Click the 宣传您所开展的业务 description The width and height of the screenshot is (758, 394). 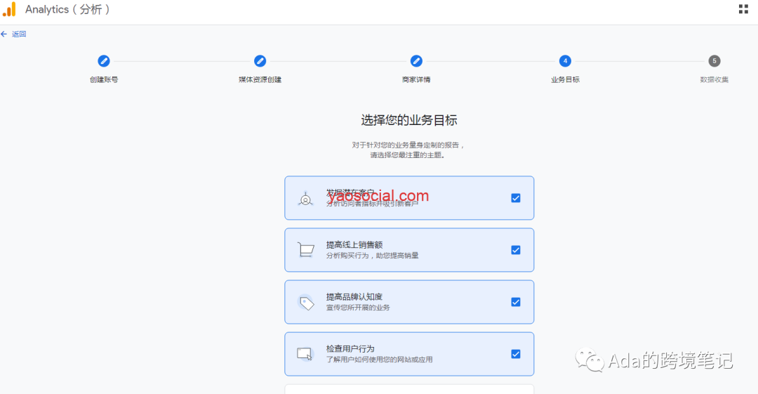click(x=358, y=308)
